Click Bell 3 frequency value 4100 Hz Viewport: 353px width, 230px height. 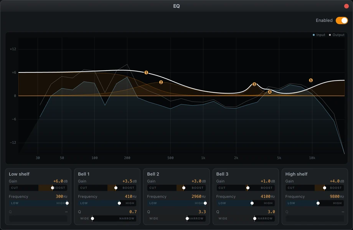(x=268, y=196)
